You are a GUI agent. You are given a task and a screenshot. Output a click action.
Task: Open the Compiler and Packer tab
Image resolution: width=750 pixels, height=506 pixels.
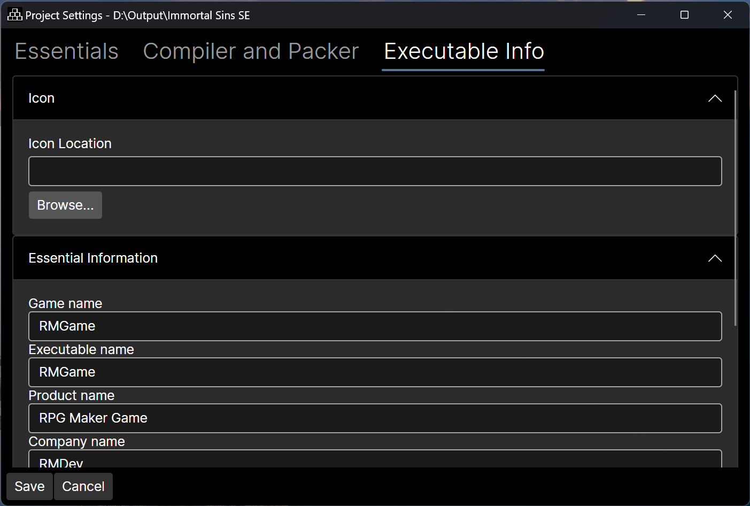(x=251, y=51)
